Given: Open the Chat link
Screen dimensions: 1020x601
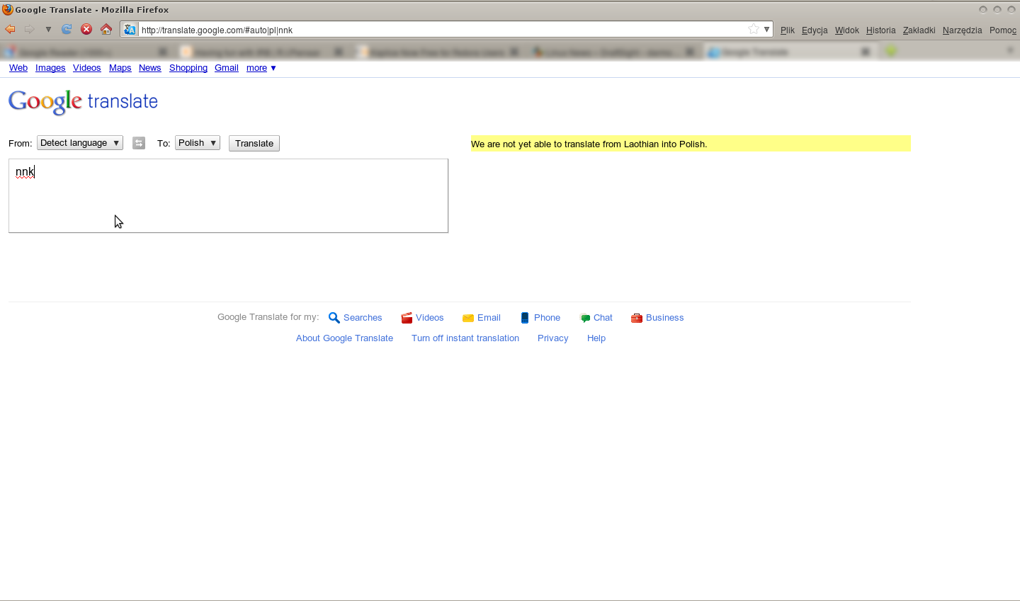Looking at the screenshot, I should click(603, 318).
